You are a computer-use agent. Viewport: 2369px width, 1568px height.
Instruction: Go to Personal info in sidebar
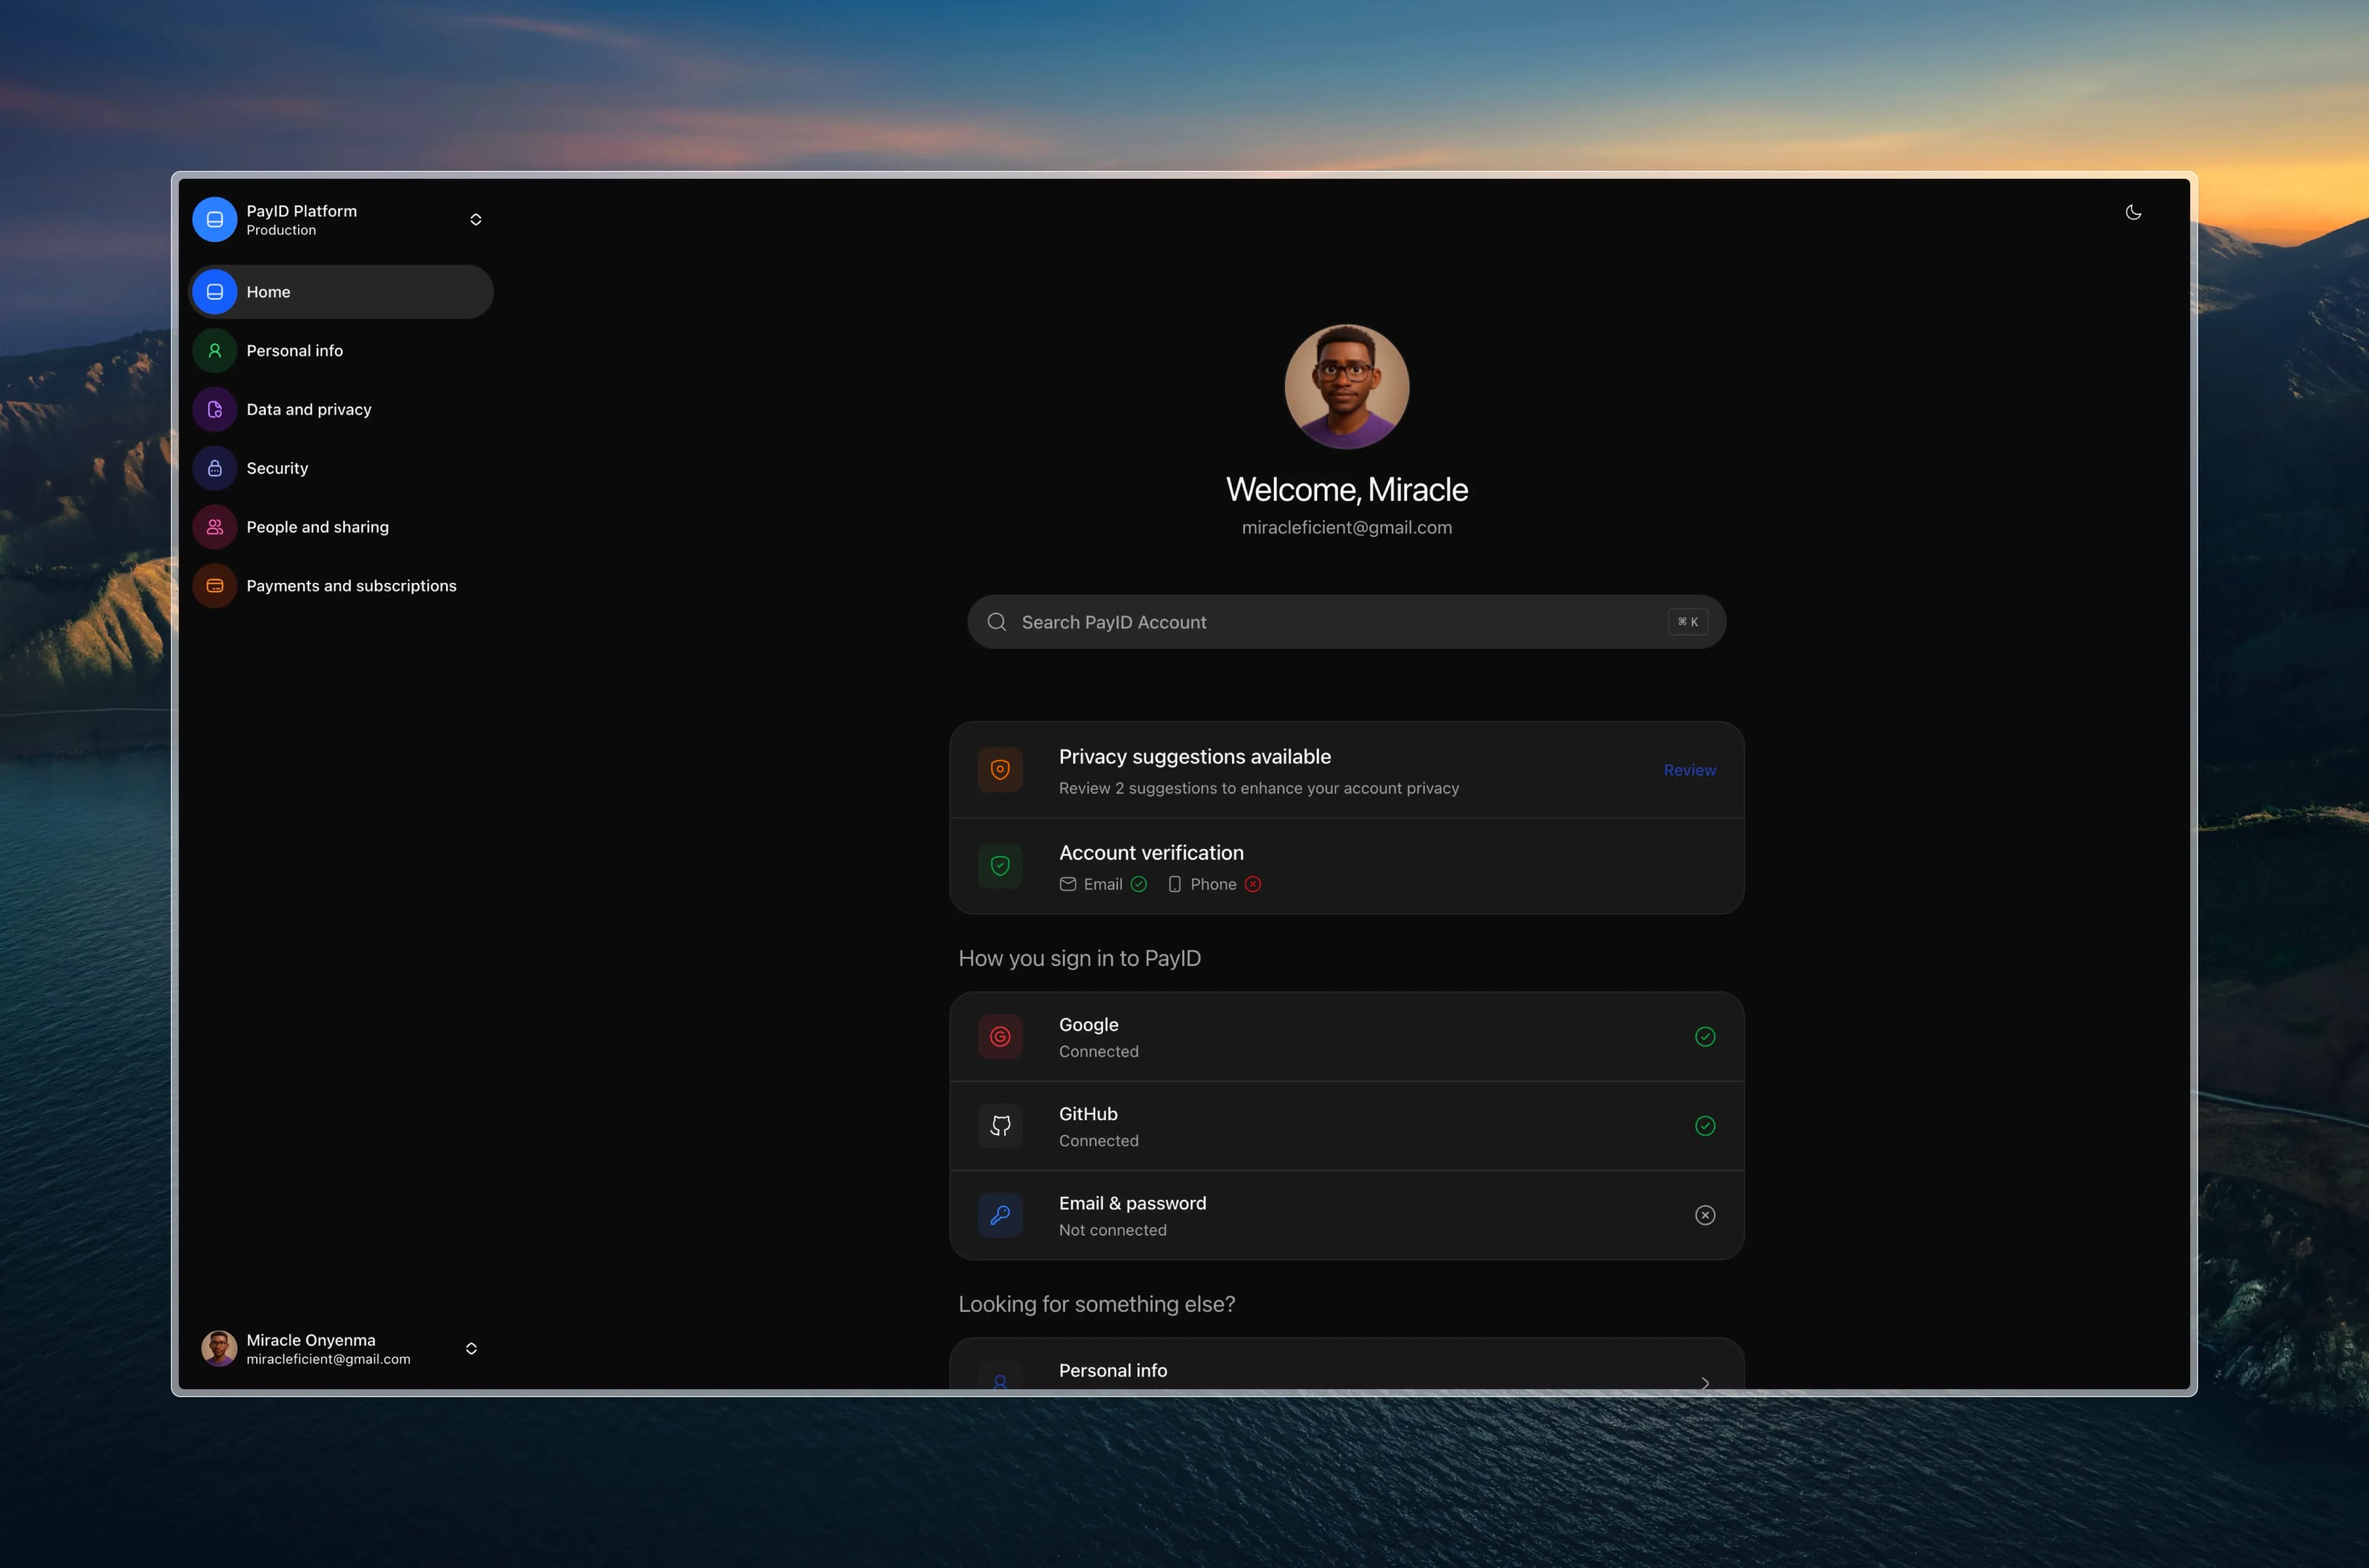coord(341,351)
